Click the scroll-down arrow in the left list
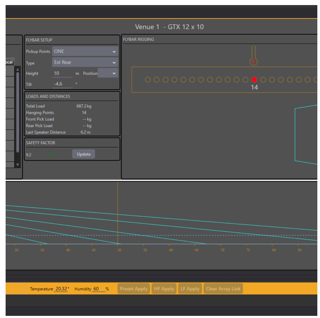This screenshot has height=318, width=320. (x=18, y=165)
